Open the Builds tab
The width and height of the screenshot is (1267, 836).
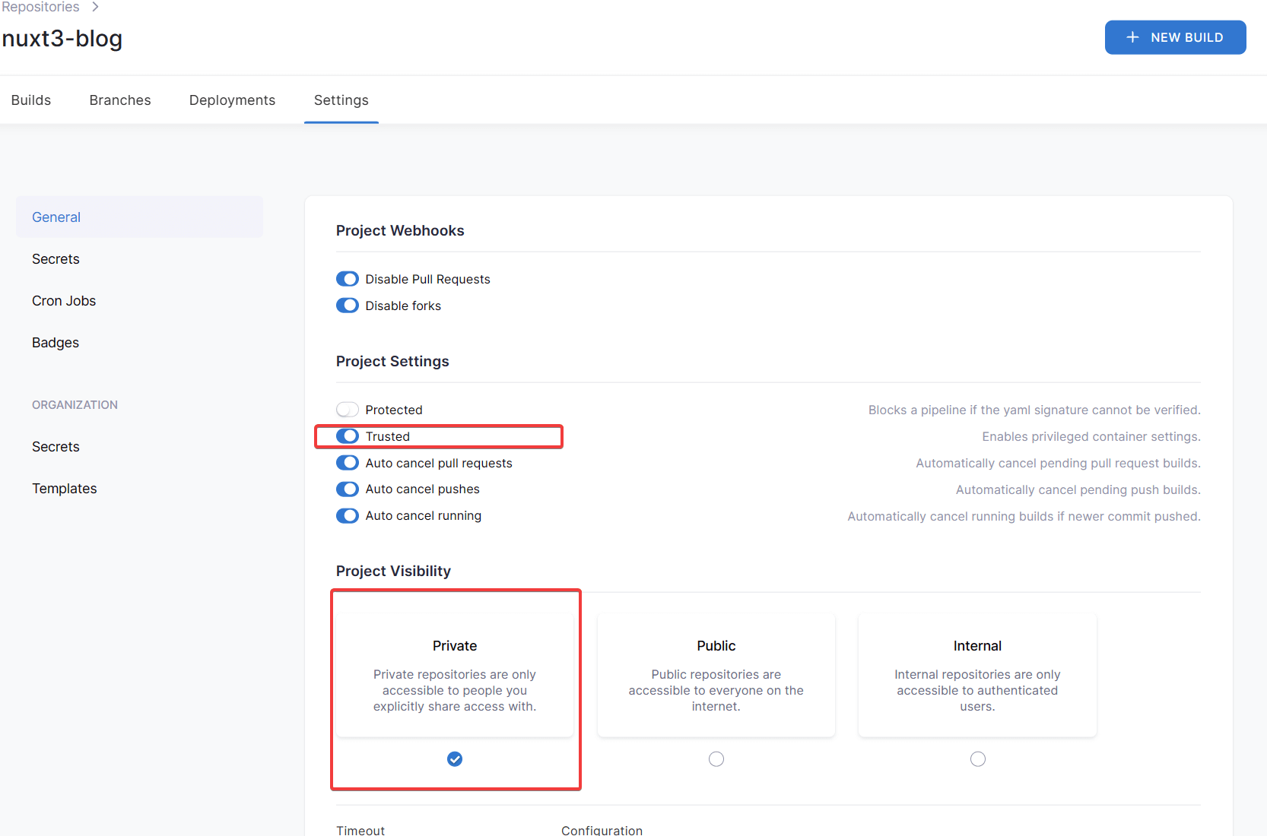coord(31,100)
